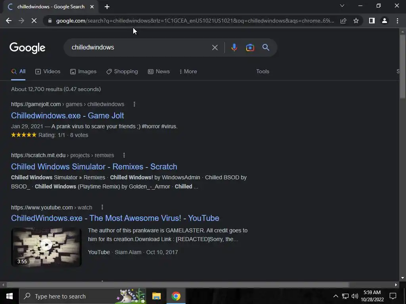Search by image with the camera icon
Image resolution: width=406 pixels, height=304 pixels.
pos(250,47)
